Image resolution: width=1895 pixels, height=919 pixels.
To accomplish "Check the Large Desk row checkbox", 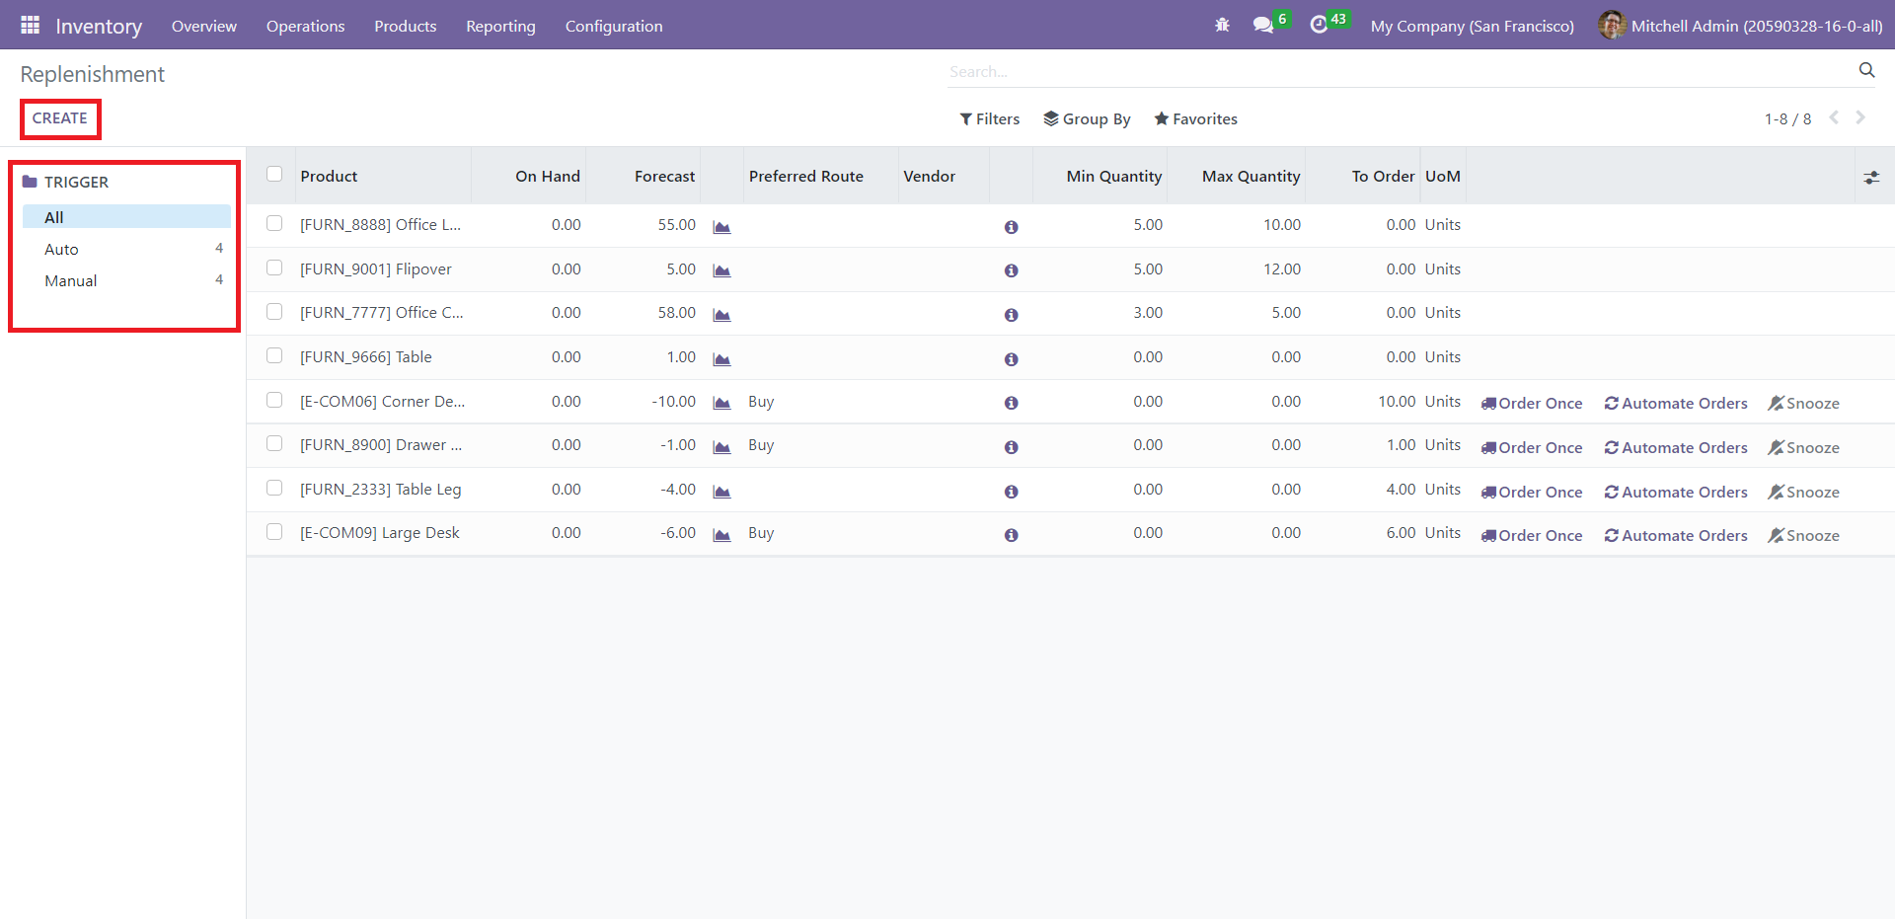I will pyautogui.click(x=274, y=531).
